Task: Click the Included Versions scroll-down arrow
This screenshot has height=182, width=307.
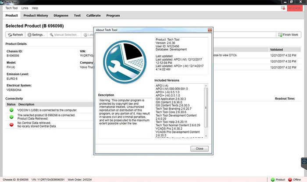Action: [x=206, y=136]
